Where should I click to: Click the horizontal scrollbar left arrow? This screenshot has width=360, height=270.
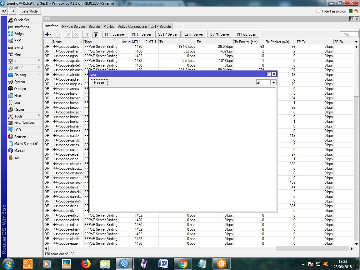46,249
